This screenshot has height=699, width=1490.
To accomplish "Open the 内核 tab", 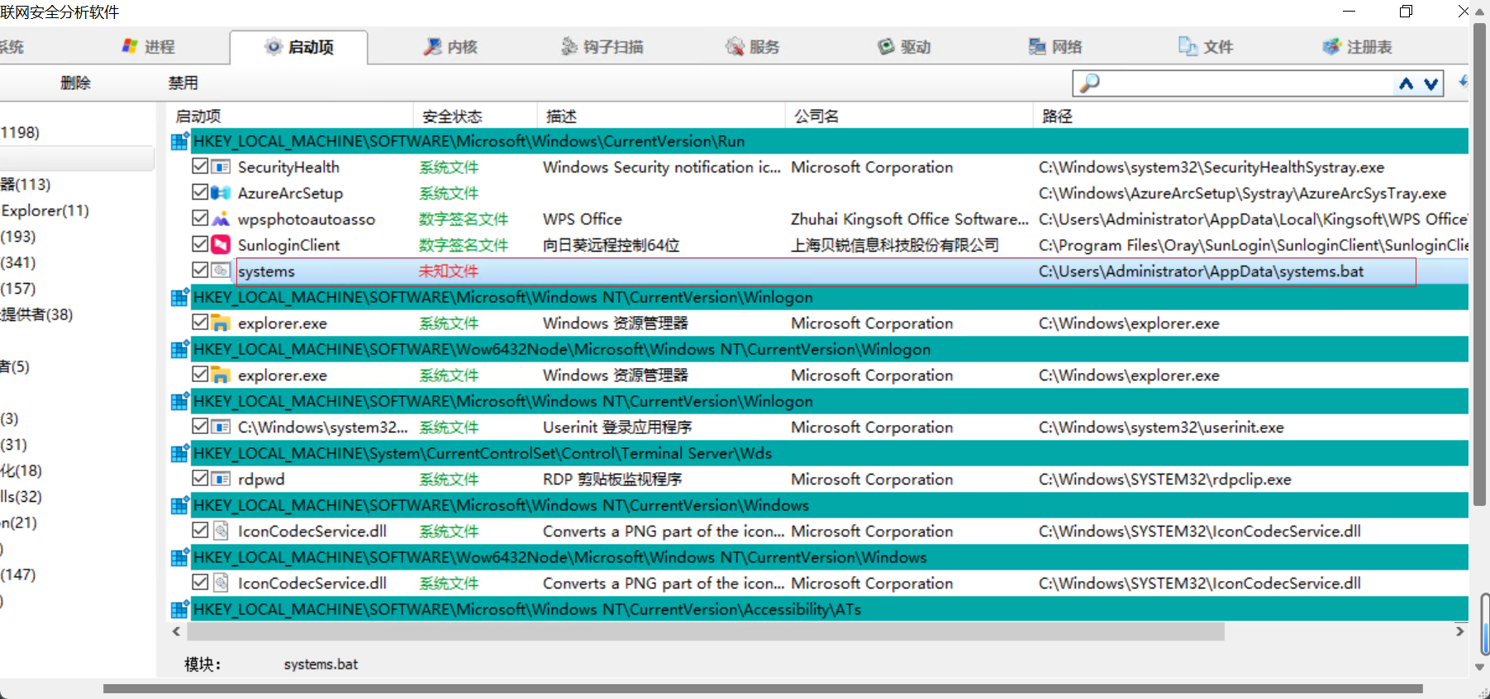I will pos(450,47).
